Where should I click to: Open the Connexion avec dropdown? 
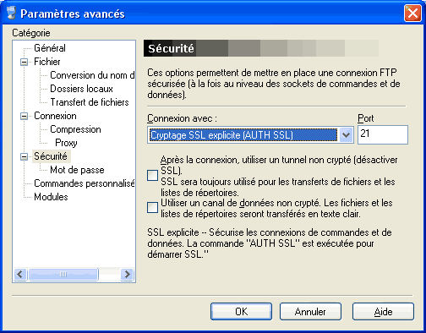[346, 135]
